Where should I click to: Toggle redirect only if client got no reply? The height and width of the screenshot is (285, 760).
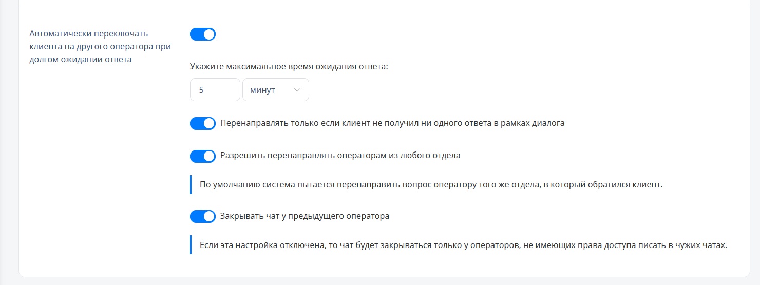pos(203,124)
